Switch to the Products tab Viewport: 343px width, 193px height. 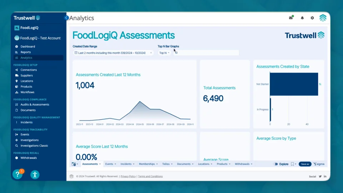point(222,164)
